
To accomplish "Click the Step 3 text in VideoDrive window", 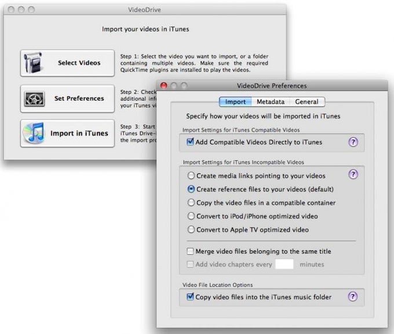I will [138, 133].
